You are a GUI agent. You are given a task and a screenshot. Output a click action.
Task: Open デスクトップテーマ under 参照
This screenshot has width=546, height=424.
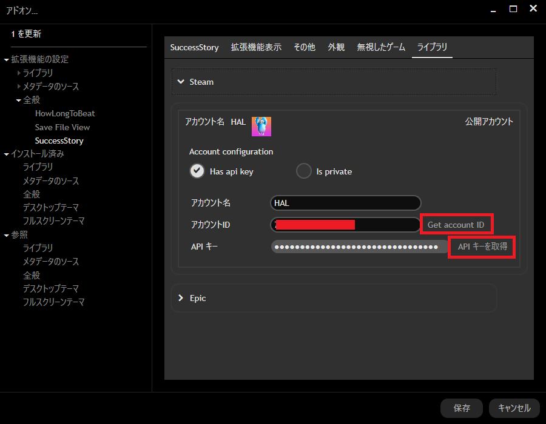pyautogui.click(x=51, y=288)
